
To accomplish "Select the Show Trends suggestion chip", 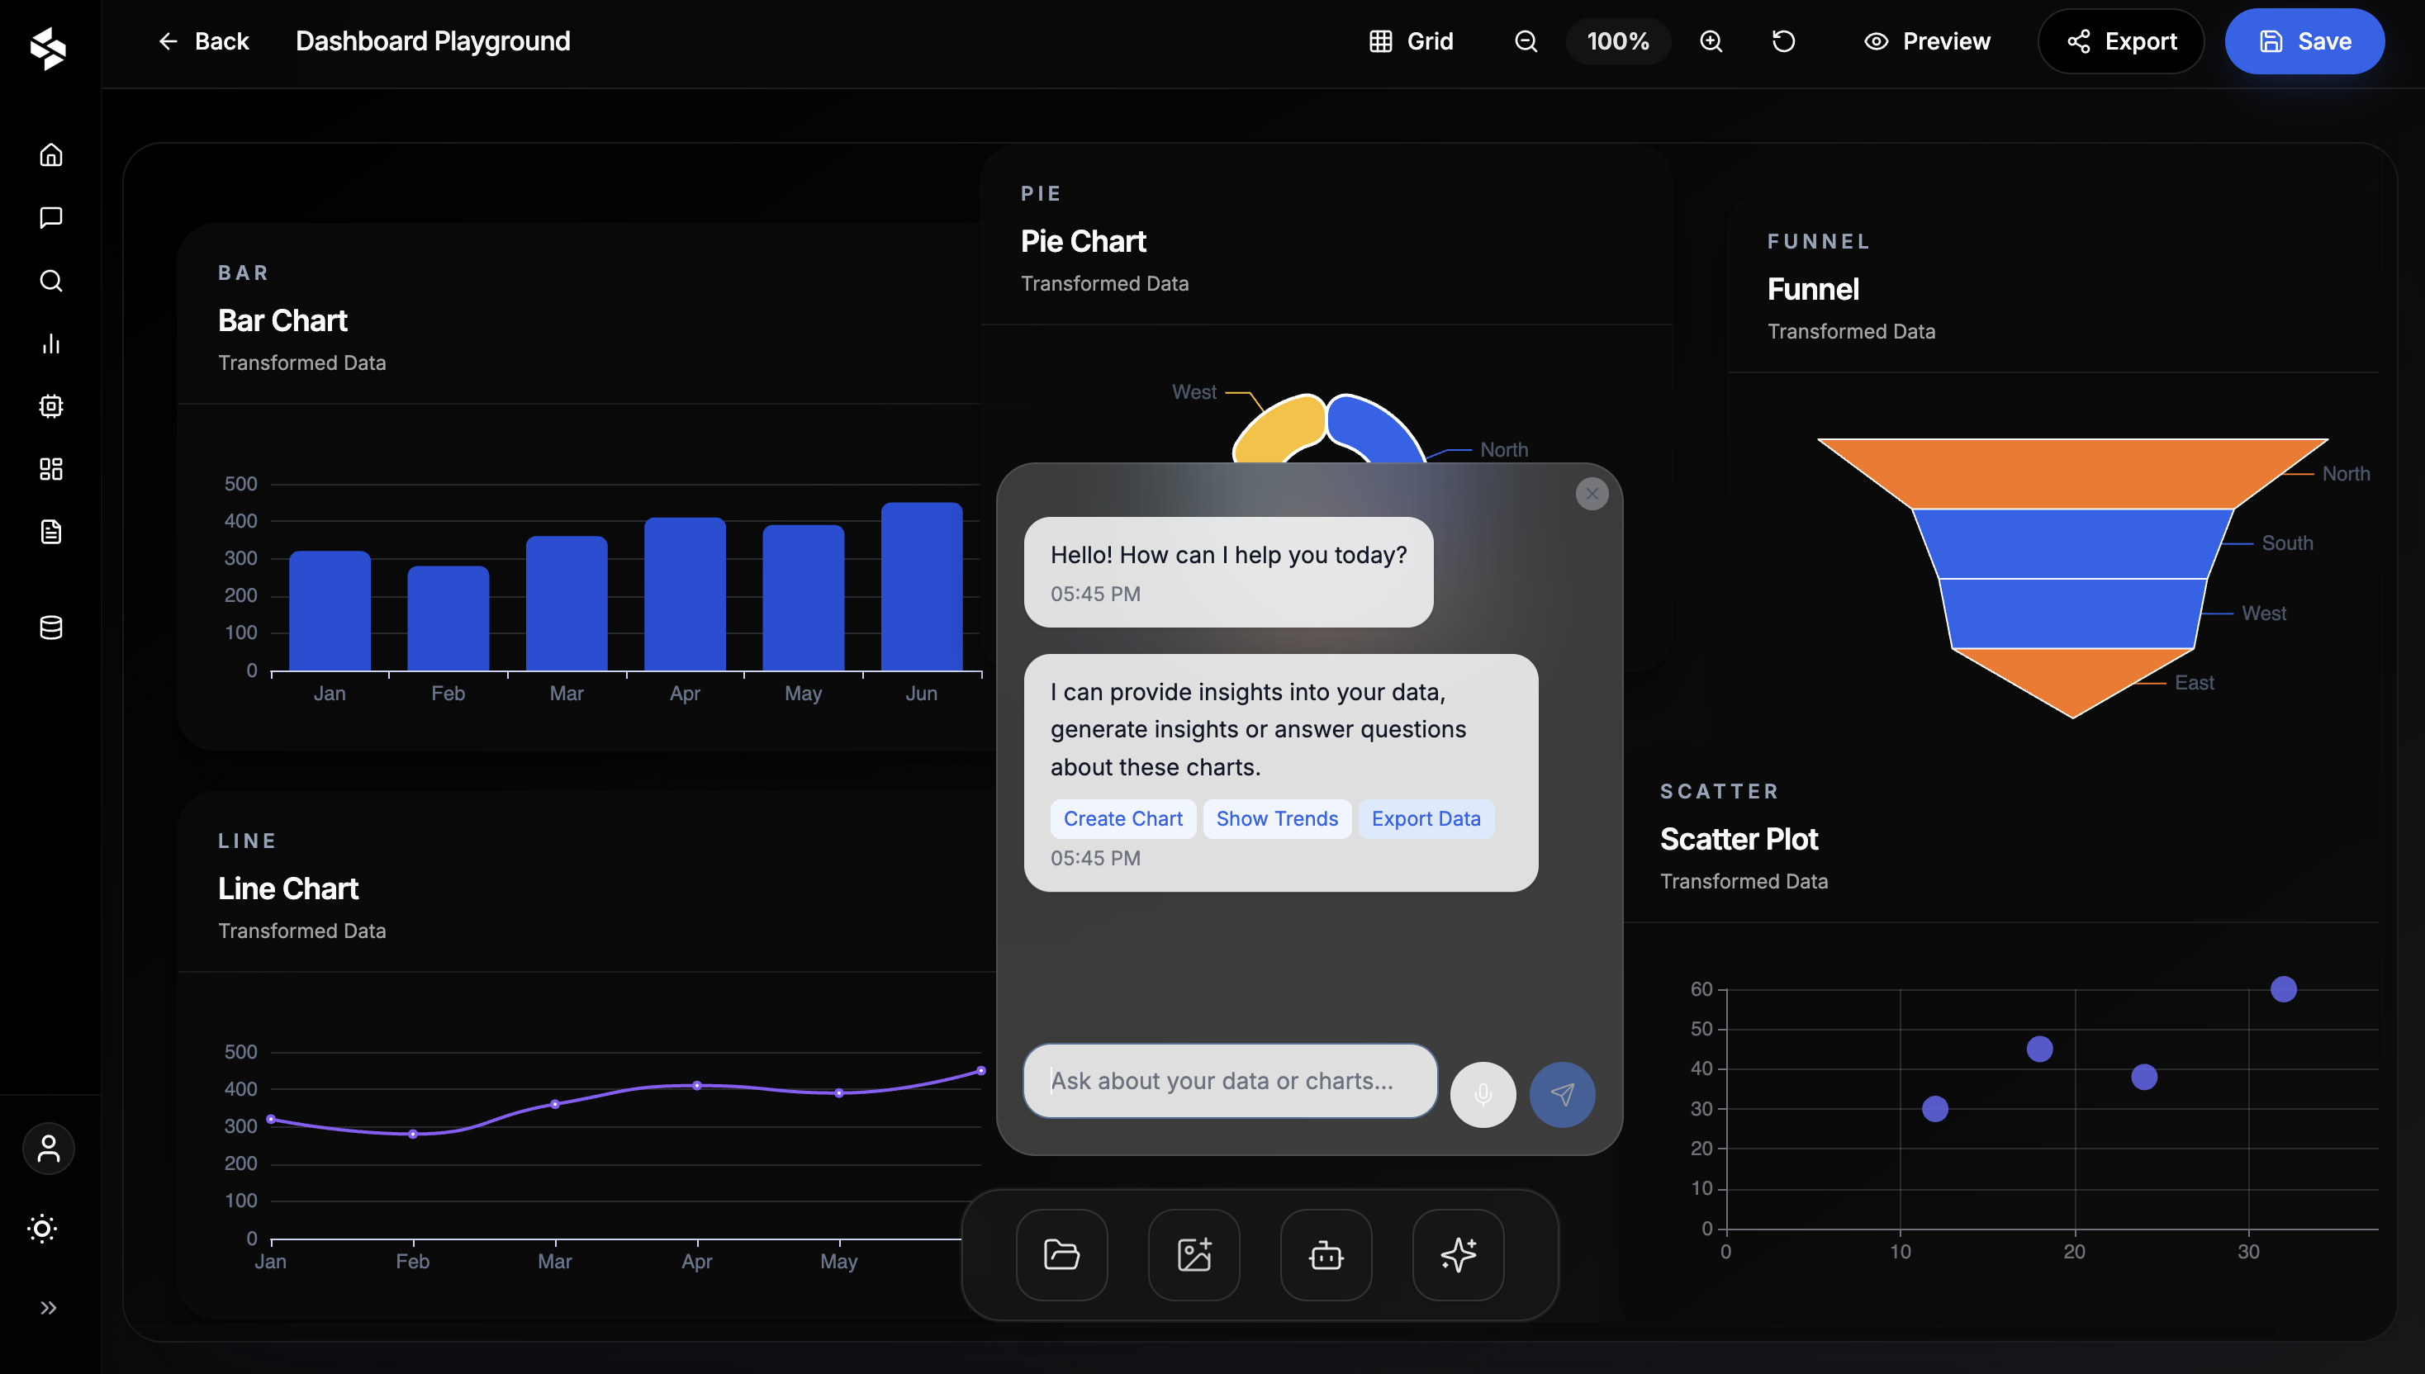I will coord(1276,818).
